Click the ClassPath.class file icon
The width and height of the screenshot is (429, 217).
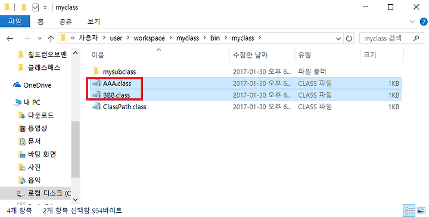(97, 107)
